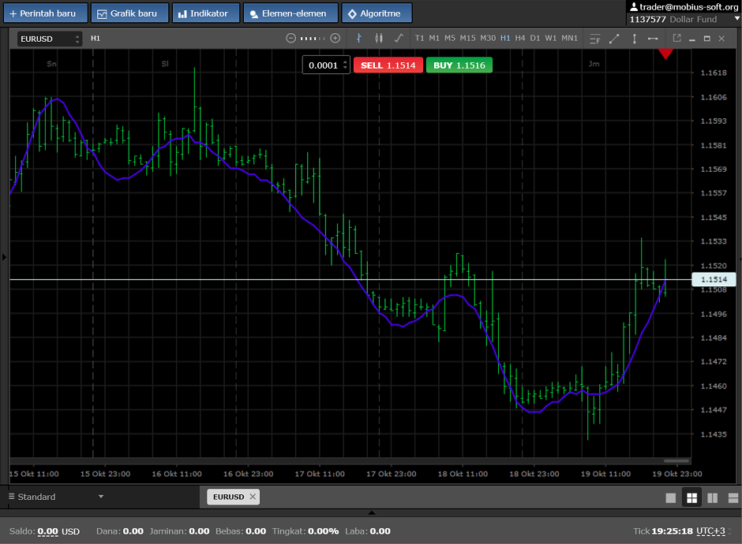Choose the single chart layout icon
This screenshot has height=544, width=742.
point(670,497)
